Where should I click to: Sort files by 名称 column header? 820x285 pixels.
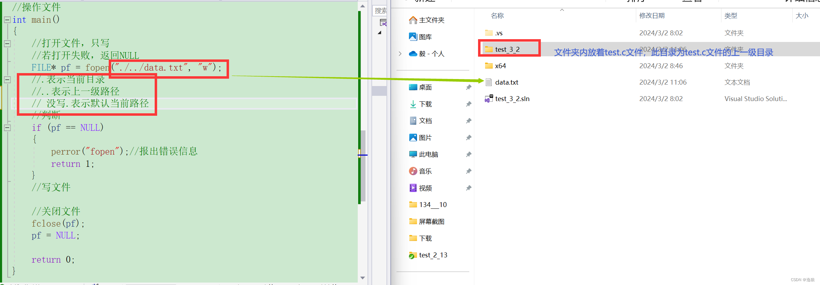click(x=497, y=15)
